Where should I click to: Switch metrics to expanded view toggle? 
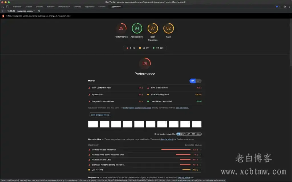coord(198,81)
